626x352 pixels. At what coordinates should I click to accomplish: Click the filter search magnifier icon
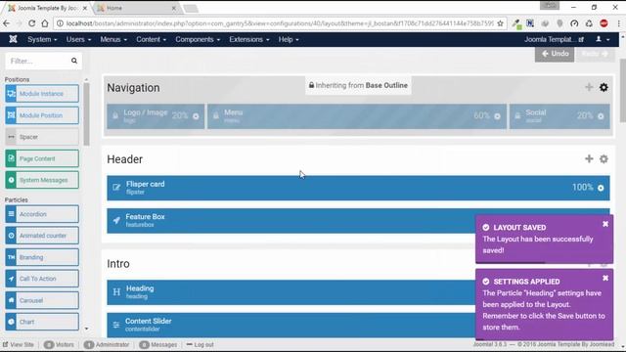coord(74,61)
